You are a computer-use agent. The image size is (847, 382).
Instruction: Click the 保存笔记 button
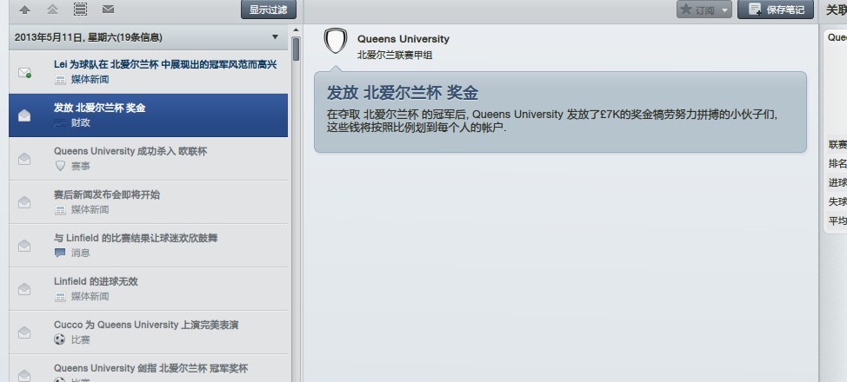point(776,10)
